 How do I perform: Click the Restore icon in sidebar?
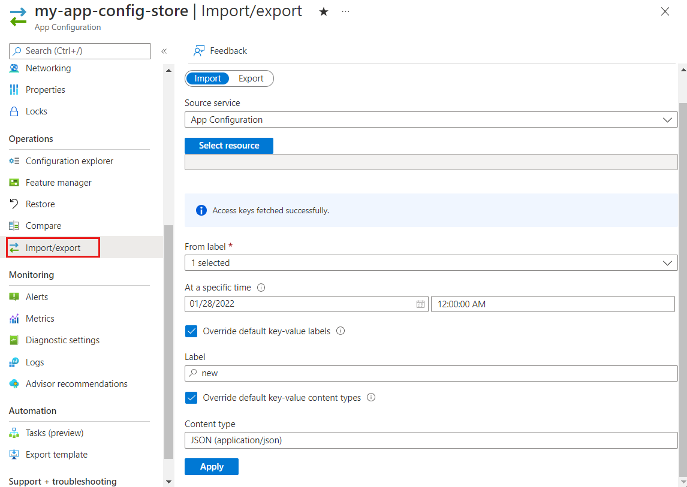[x=14, y=204]
